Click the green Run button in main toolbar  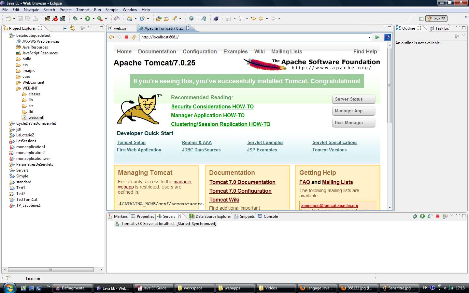coord(88,19)
